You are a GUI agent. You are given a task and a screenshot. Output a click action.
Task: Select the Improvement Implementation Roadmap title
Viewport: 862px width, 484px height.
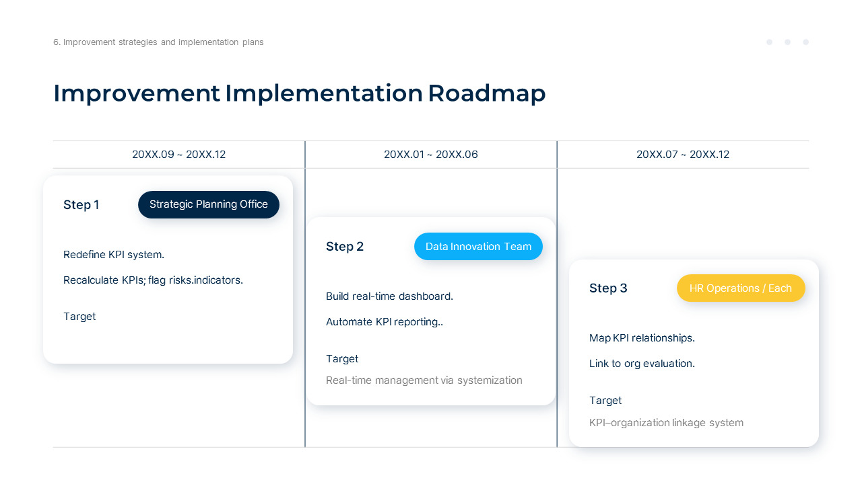pyautogui.click(x=300, y=93)
